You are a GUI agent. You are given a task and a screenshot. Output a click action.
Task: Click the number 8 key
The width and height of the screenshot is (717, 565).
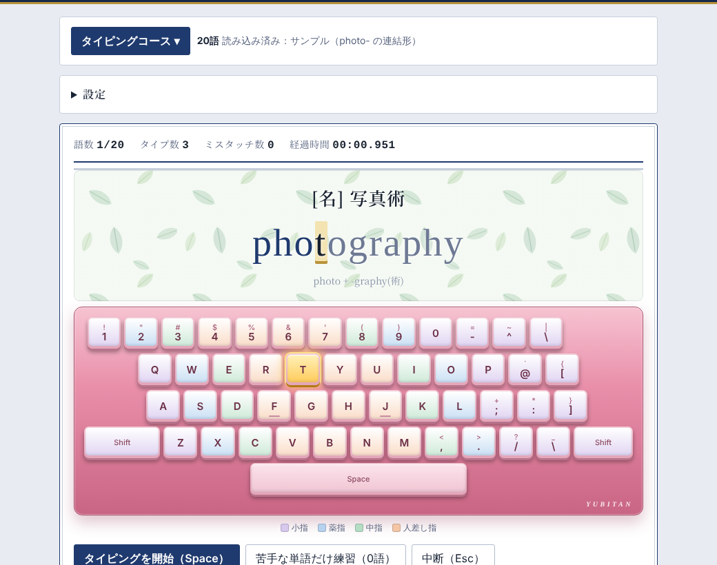click(362, 333)
